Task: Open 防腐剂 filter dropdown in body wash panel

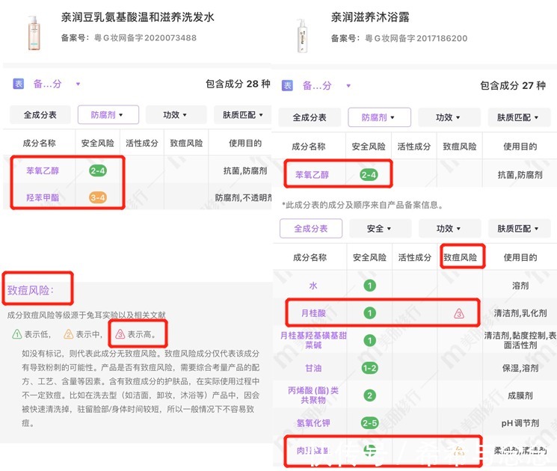Action: 379,117
